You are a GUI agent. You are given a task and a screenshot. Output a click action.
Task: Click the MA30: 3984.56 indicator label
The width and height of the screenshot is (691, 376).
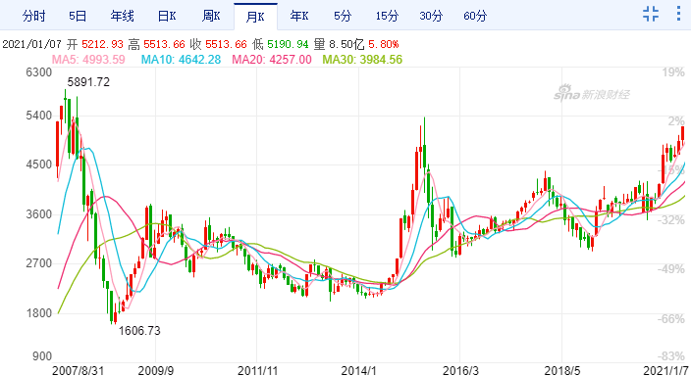click(363, 60)
